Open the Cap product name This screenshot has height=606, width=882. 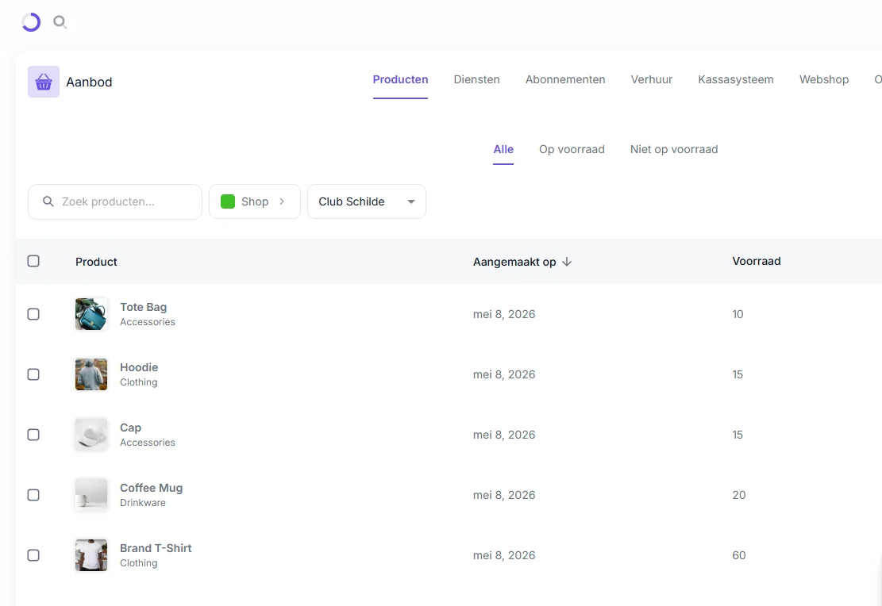[130, 428]
